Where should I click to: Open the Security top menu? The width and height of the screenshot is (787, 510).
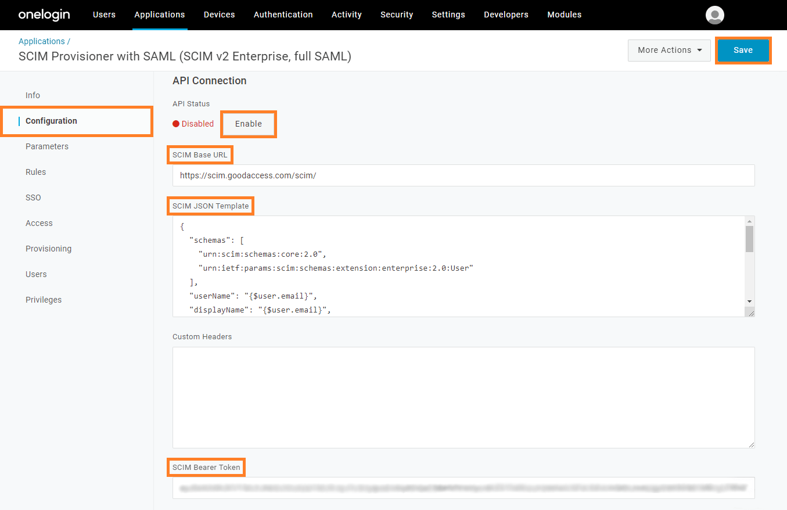click(397, 15)
